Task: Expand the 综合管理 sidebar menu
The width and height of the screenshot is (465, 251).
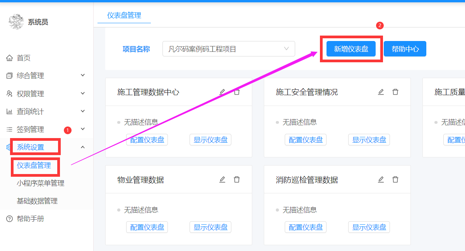Action: point(46,76)
